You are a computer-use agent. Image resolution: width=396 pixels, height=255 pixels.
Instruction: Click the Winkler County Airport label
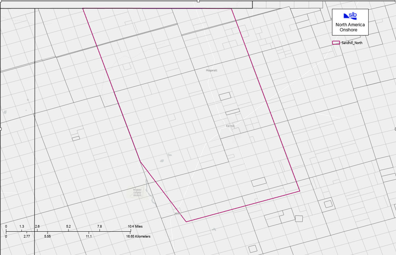[138, 193]
